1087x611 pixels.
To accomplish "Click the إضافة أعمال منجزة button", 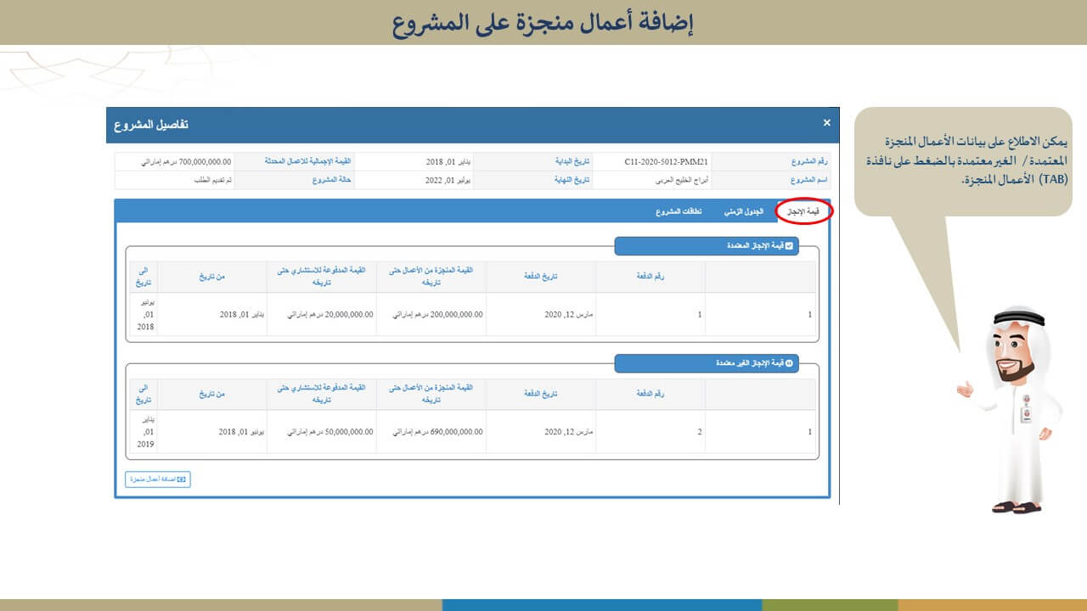I will point(158,479).
